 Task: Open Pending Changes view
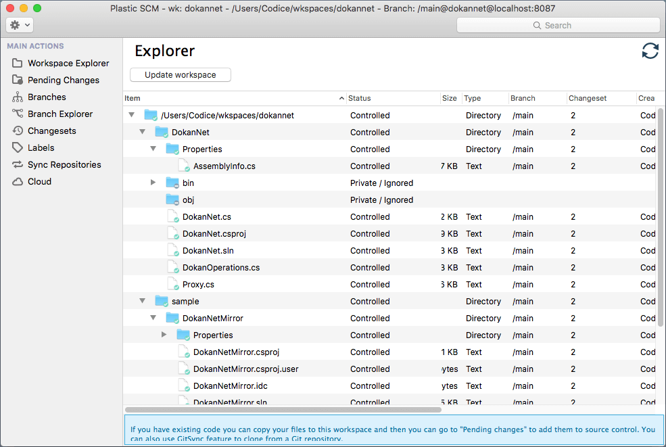[x=64, y=80]
